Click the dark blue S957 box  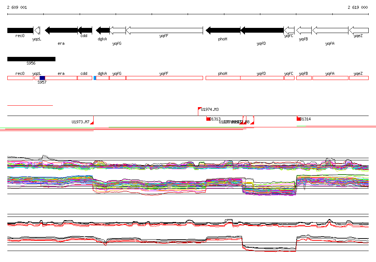pyautogui.click(x=42, y=78)
